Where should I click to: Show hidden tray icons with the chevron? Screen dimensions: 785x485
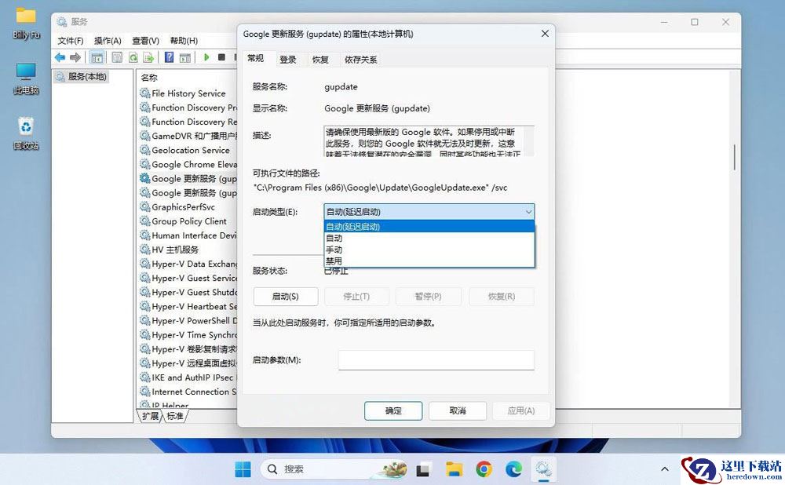(x=664, y=469)
